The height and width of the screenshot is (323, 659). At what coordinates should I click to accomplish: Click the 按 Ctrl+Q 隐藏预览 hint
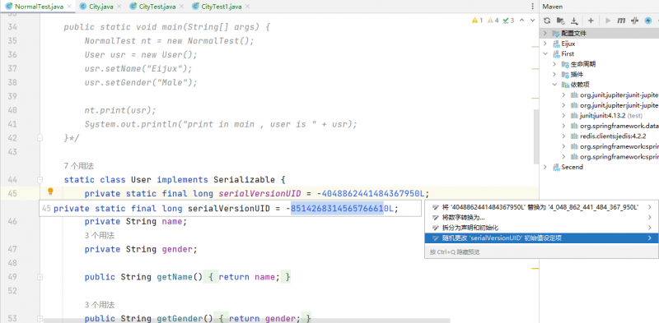pos(455,252)
